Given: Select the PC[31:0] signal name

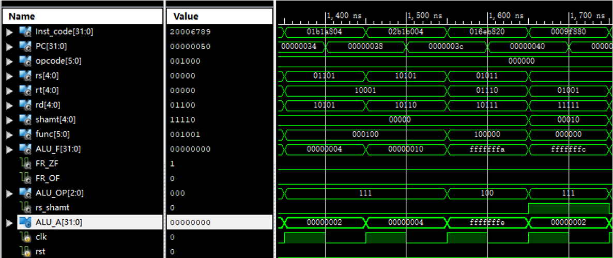Looking at the screenshot, I should (x=51, y=47).
